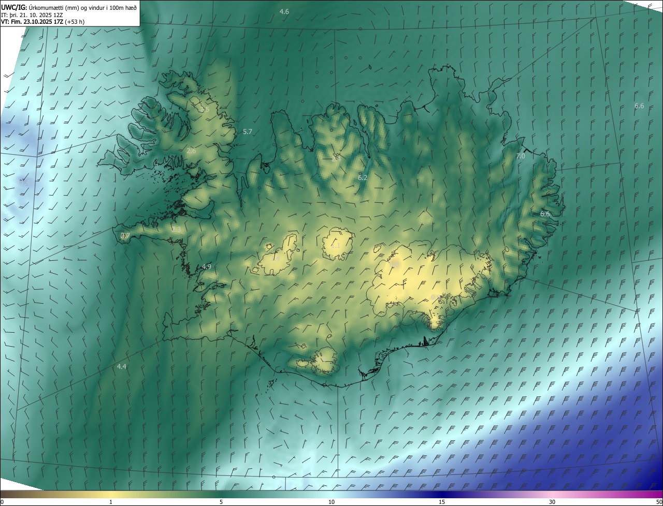Click the color scale tick label '50'
This screenshot has width=663, height=506.
coord(658,502)
